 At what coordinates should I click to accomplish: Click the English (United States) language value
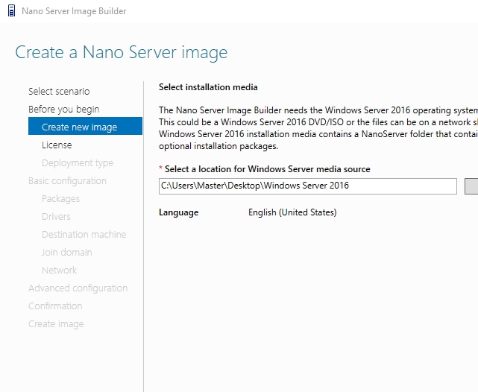(x=292, y=212)
